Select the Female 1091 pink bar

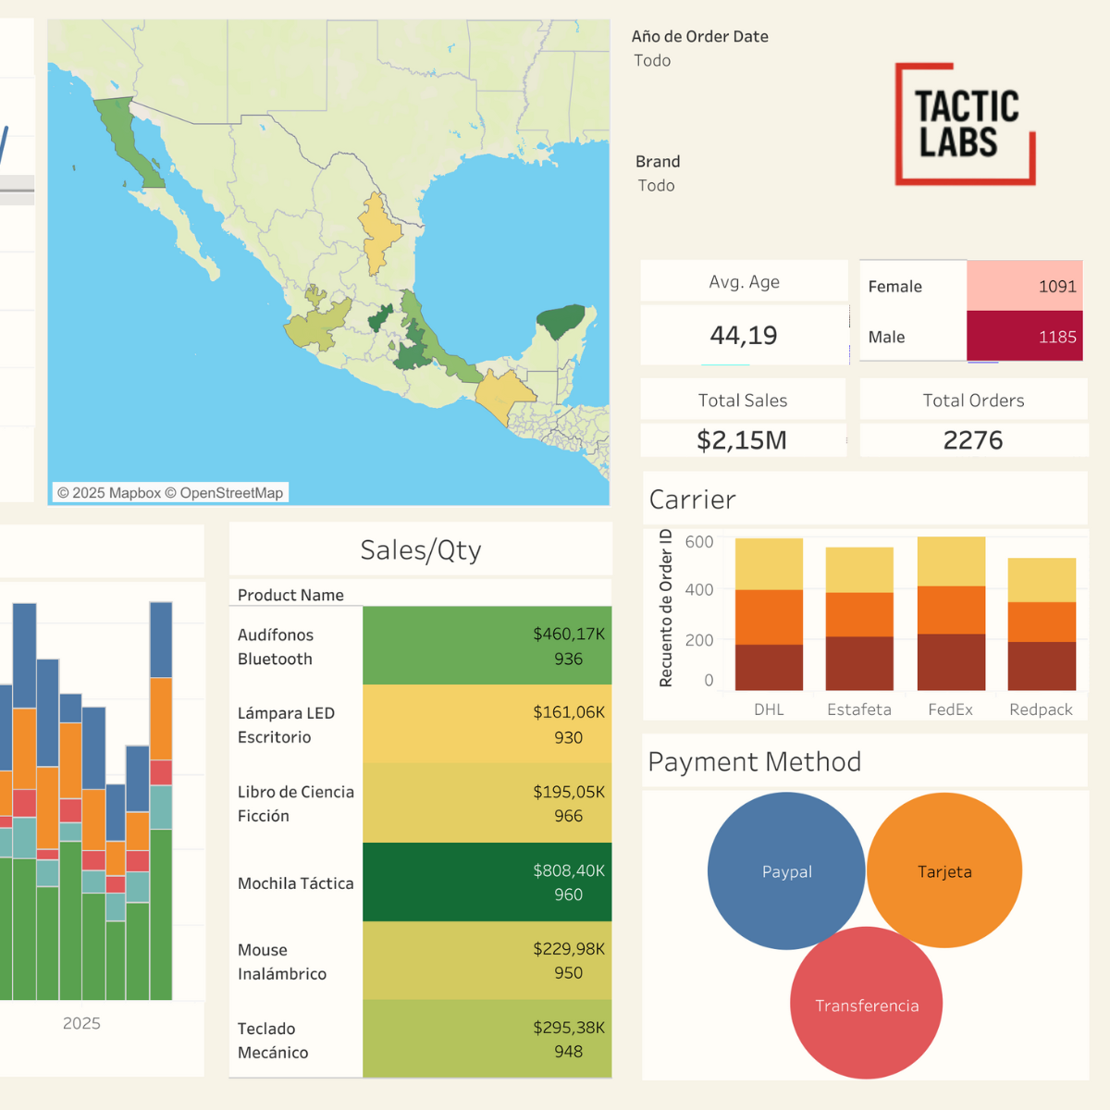tap(1024, 286)
